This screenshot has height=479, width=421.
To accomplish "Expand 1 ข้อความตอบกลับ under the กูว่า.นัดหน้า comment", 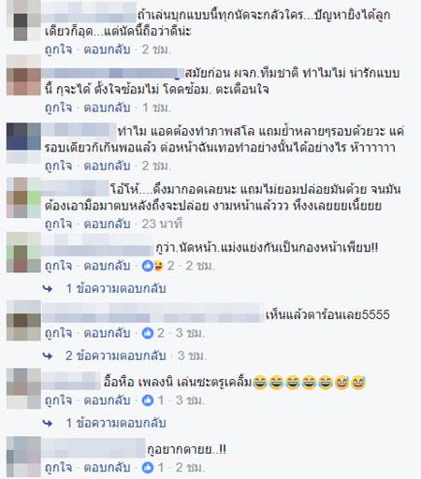I will pyautogui.click(x=116, y=288).
